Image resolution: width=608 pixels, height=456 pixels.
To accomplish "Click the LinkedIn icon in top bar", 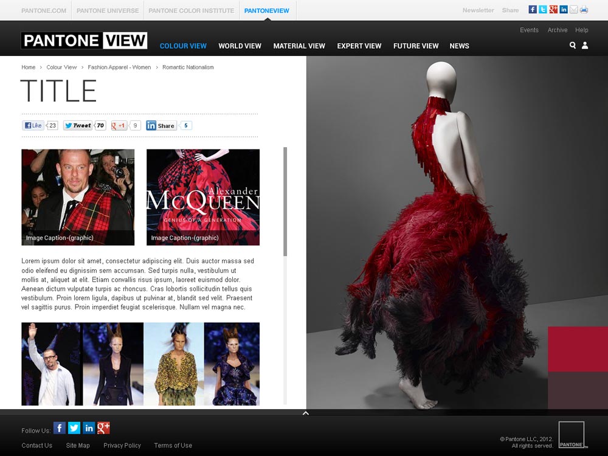I will point(564,10).
